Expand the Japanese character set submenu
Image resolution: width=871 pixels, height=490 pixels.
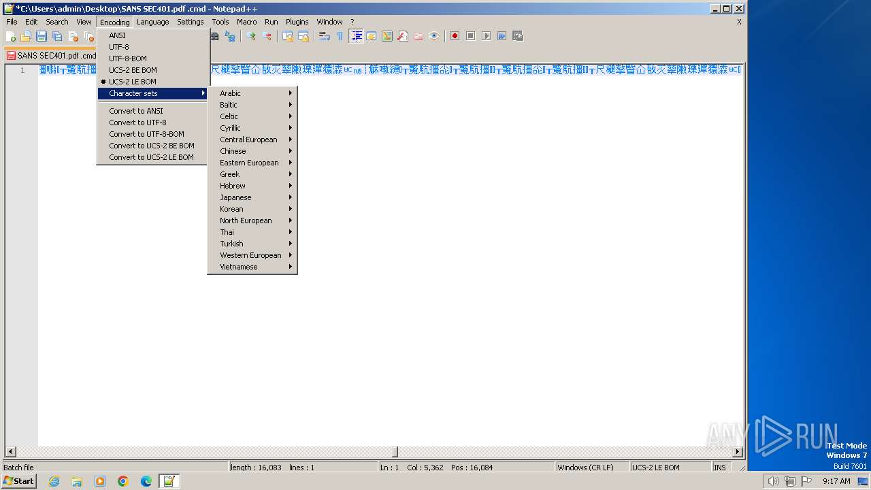[252, 197]
